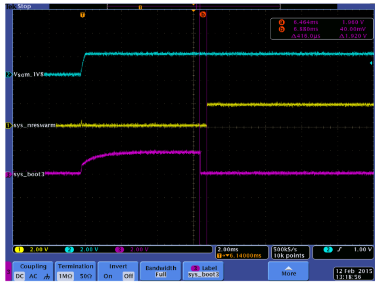This screenshot has height=284, width=378.
Task: Click channel 2 2.00 V scale readout
Action: (x=89, y=250)
